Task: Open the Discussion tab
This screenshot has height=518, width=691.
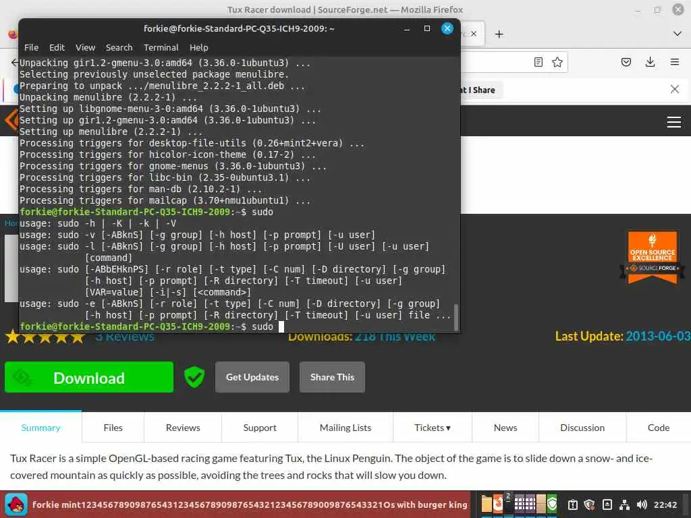Action: pos(582,428)
